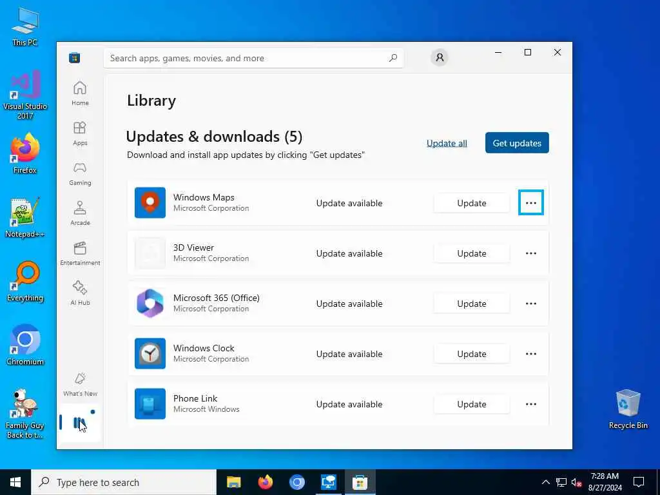Select Firefox desktop shortcut
The image size is (660, 495).
tap(25, 153)
